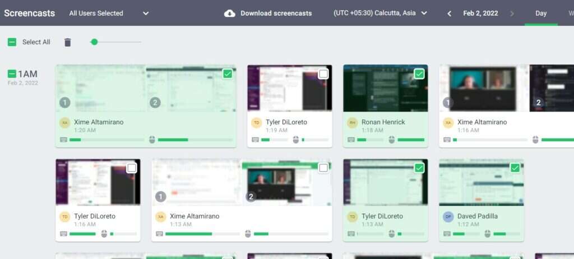Click keyboard icon on Daved Padilla 1:12 AM card
574x259 pixels.
point(447,234)
